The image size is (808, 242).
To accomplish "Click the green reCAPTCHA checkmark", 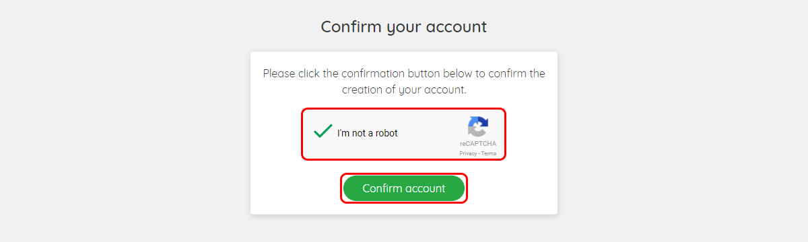I will (x=323, y=131).
